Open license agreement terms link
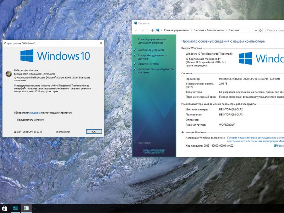The image size is (284, 213). point(255,139)
